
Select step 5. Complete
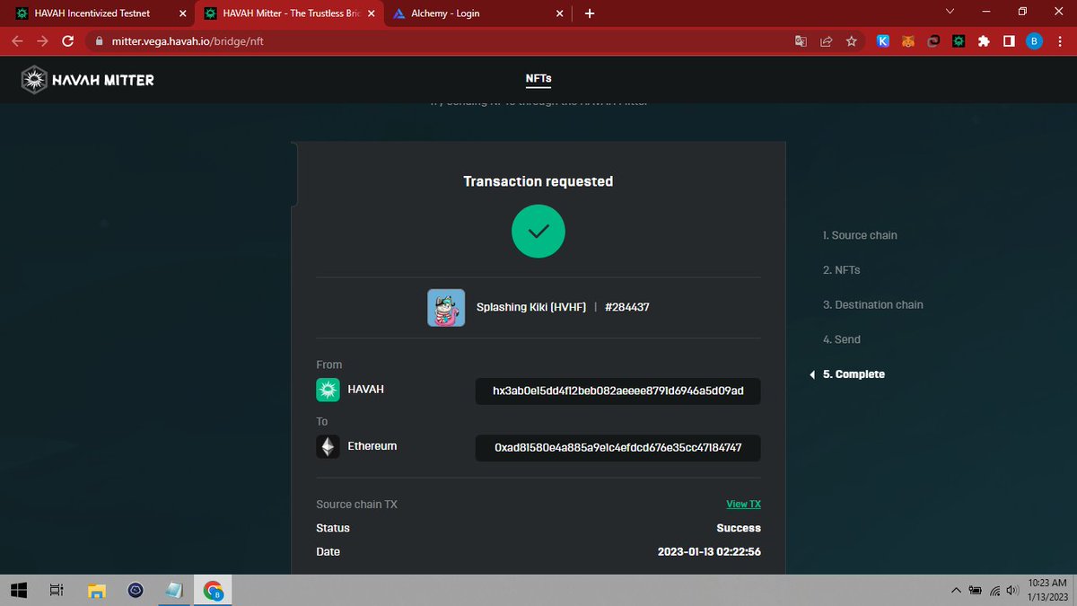[854, 374]
